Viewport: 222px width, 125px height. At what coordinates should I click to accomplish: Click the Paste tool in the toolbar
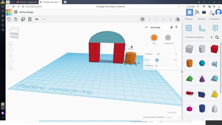click(x=16, y=19)
